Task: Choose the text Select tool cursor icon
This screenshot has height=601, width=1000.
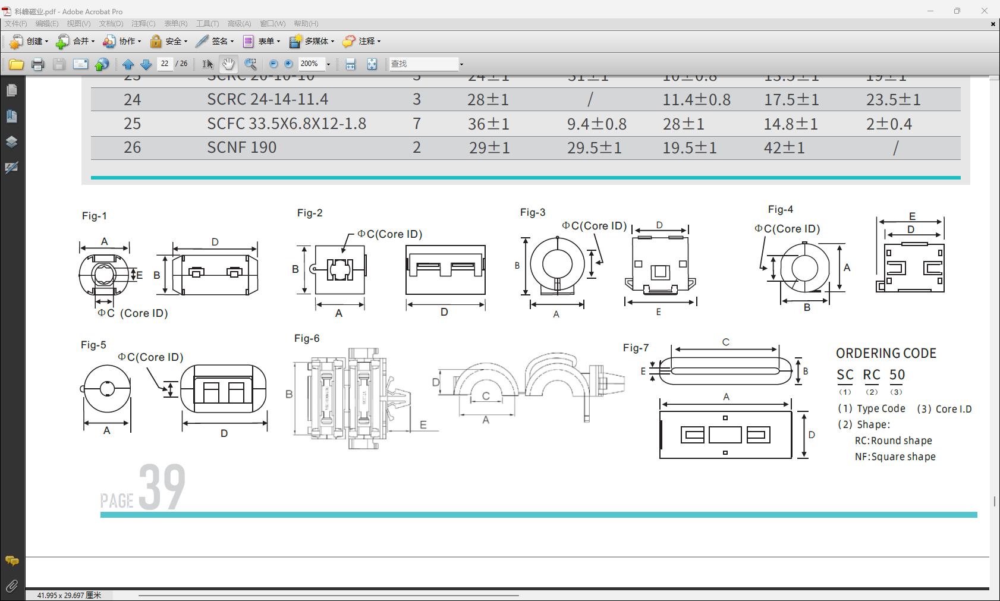Action: pyautogui.click(x=207, y=64)
